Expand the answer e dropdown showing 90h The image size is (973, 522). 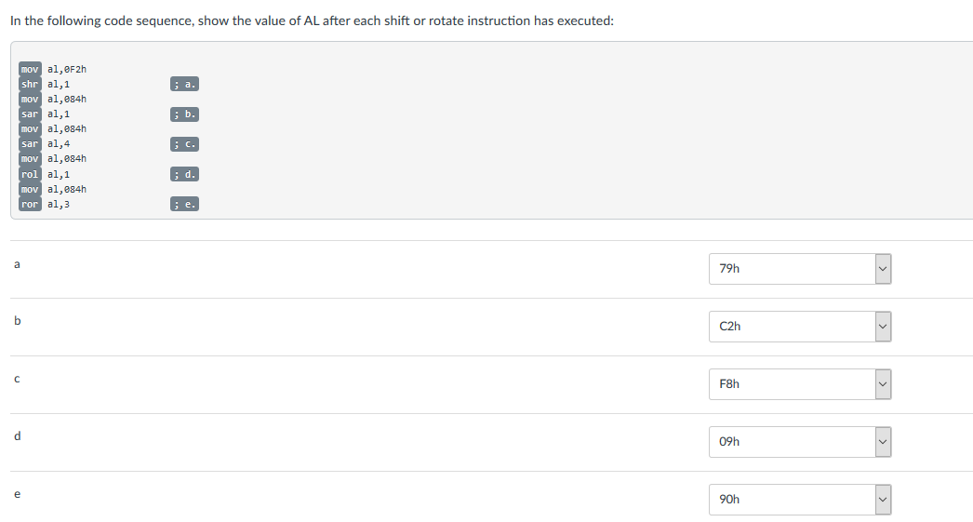[x=799, y=500]
